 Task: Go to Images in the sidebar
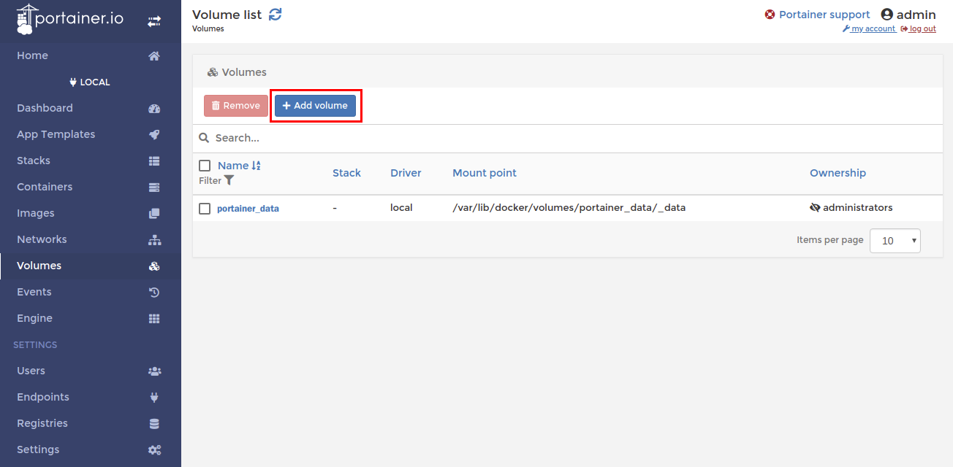click(x=36, y=213)
